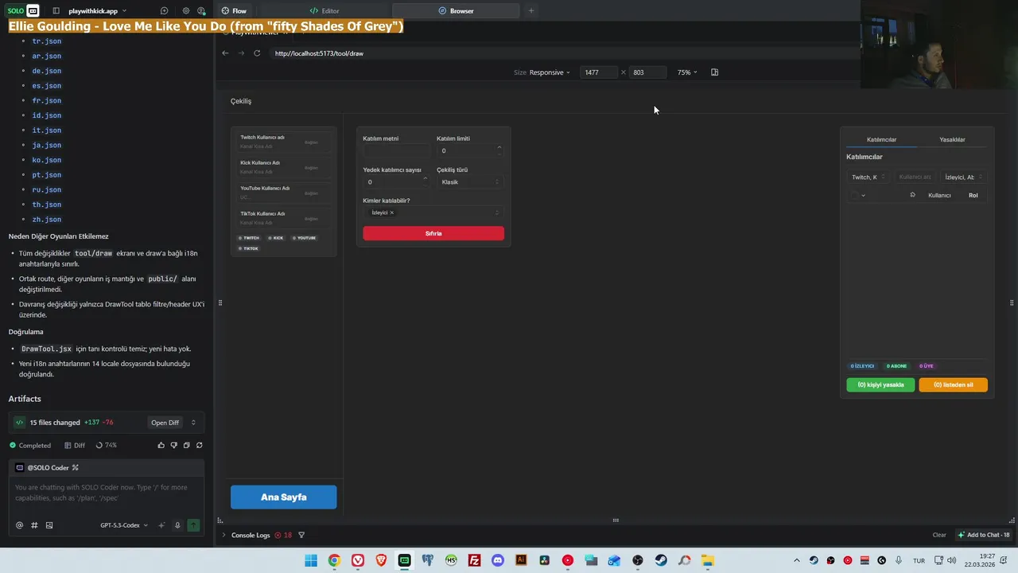This screenshot has width=1018, height=573.
Task: Expand the Console Logs panel
Action: 223,535
